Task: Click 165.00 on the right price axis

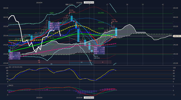Action: pyautogui.click(x=175, y=8)
